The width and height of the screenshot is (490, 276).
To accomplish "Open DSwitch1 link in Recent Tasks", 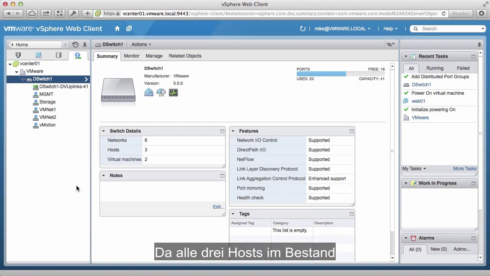I will tap(421, 85).
